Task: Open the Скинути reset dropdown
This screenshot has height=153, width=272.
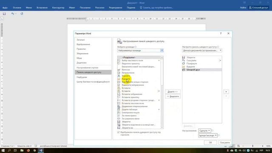Action: click(205, 130)
